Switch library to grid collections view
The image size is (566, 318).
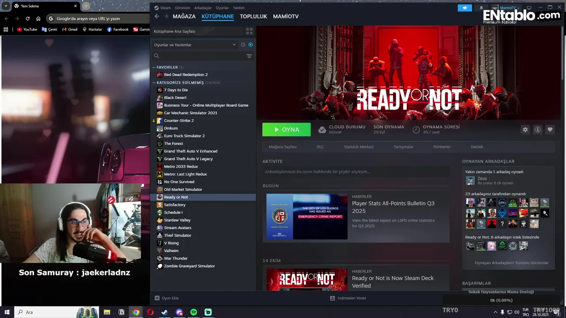(x=249, y=31)
